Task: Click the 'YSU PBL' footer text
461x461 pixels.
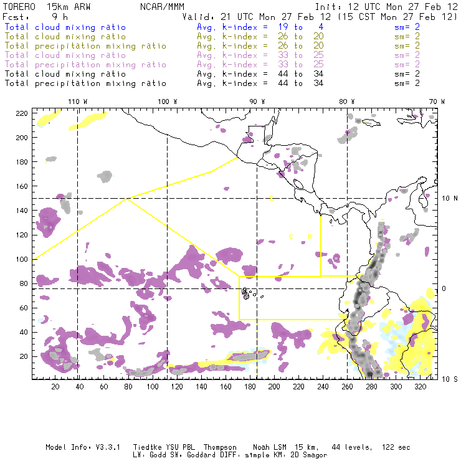Action: pyautogui.click(x=180, y=447)
